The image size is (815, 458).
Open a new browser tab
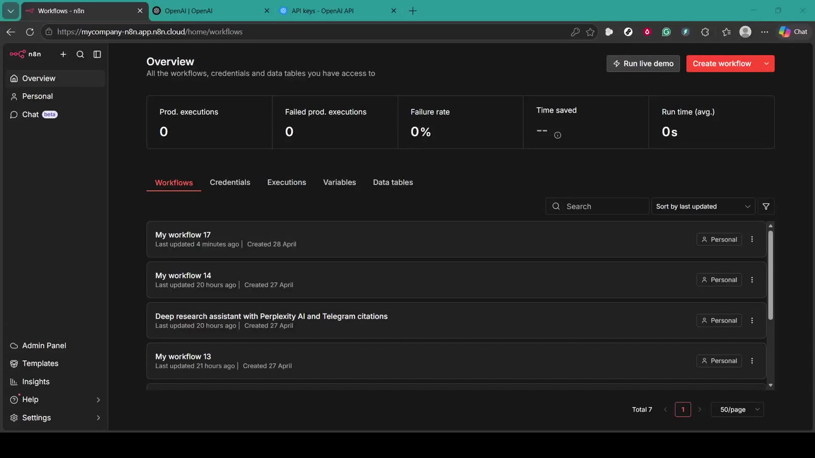[413, 11]
